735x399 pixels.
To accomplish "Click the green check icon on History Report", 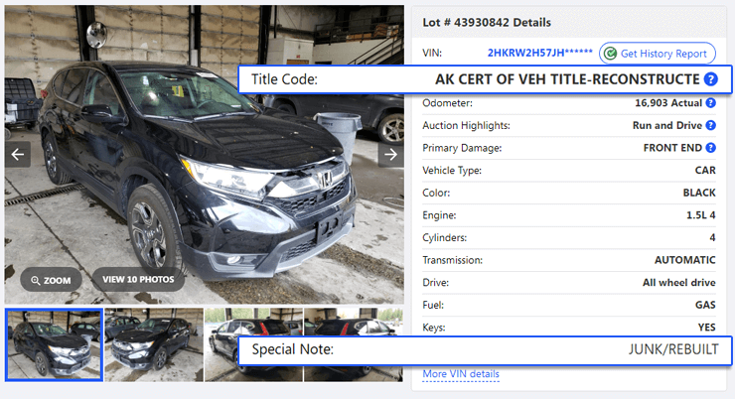I will coord(610,54).
